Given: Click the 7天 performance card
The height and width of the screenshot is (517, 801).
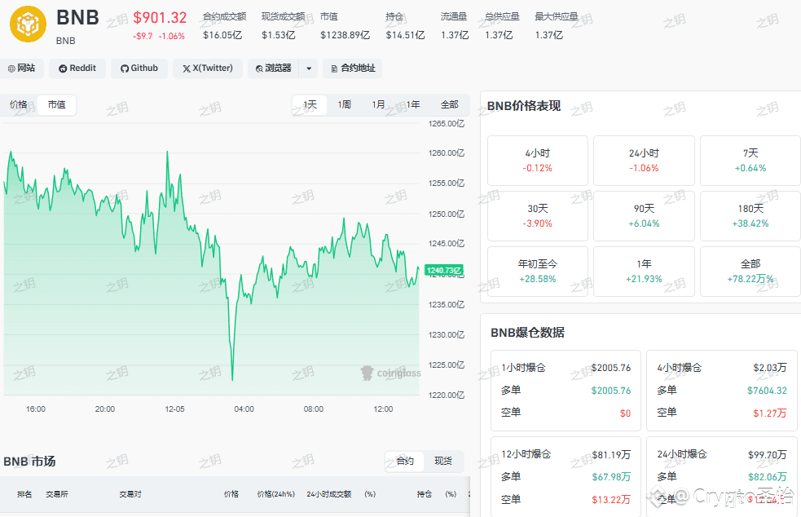Looking at the screenshot, I should coord(750,161).
